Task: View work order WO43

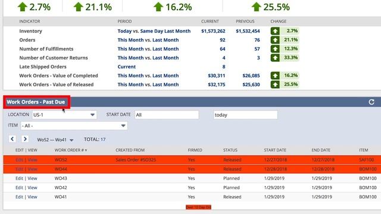Action: click(x=32, y=178)
